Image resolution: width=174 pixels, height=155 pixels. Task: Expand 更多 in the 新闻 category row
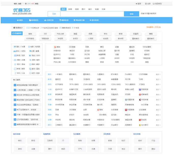click(x=158, y=95)
